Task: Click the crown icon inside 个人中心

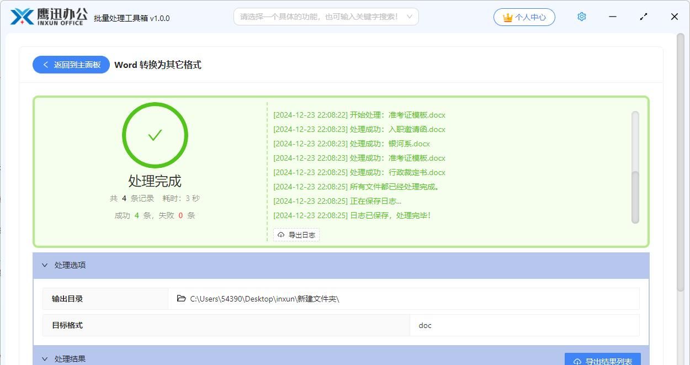Action: click(508, 17)
